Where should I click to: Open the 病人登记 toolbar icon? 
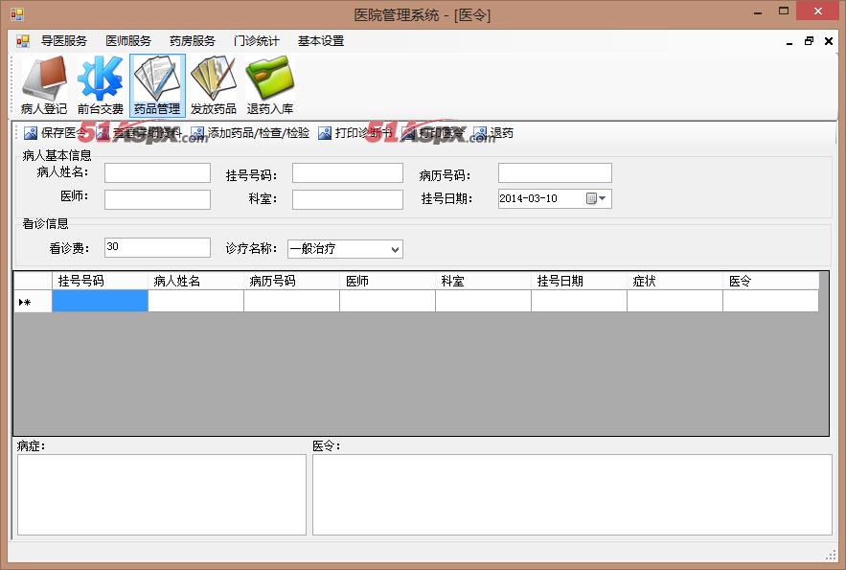(x=44, y=86)
